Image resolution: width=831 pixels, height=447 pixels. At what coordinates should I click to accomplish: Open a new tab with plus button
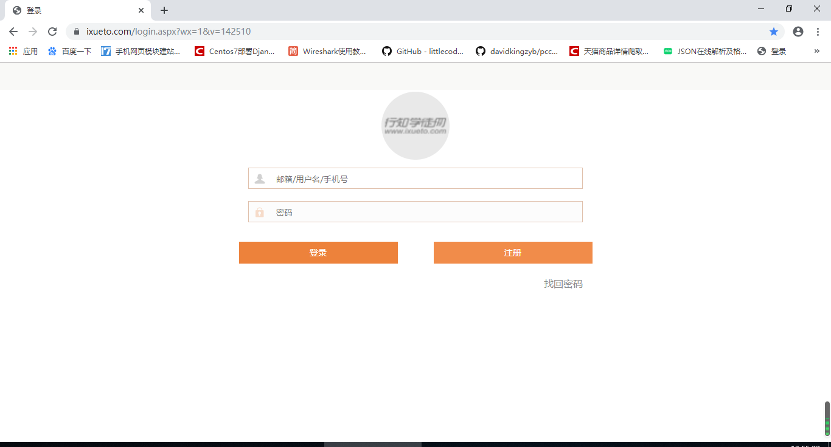[164, 10]
